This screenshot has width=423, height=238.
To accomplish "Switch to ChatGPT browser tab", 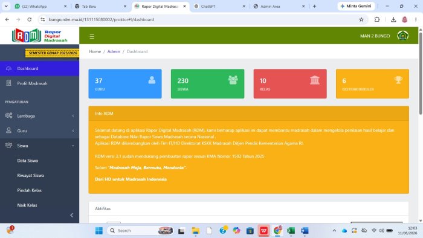I will (220, 6).
